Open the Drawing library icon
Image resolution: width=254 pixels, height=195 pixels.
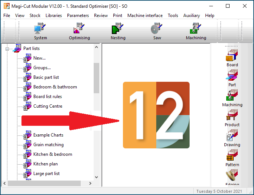(232, 135)
